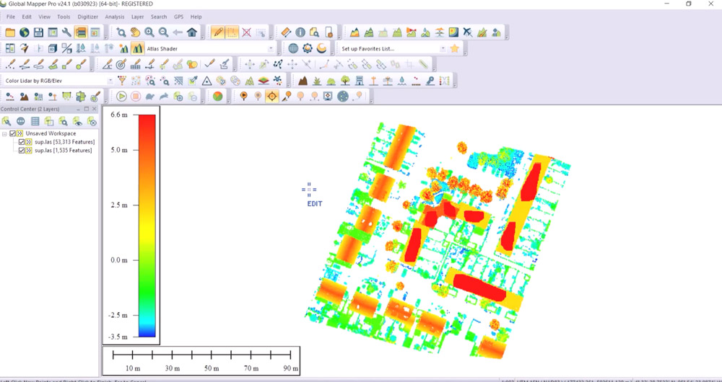Viewport: 722px width, 382px height.
Task: Open the online data globe icon
Action: pos(25,32)
